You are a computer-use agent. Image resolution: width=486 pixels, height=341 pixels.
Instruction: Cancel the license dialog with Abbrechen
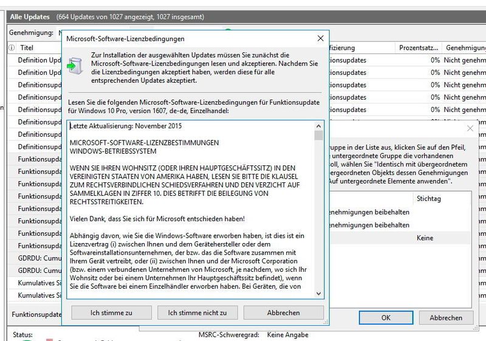(283, 312)
